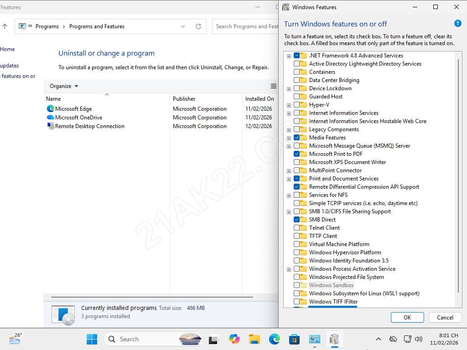Open the taskbar clock showing 8:01 CH
This screenshot has width=467, height=350.
tap(444, 339)
